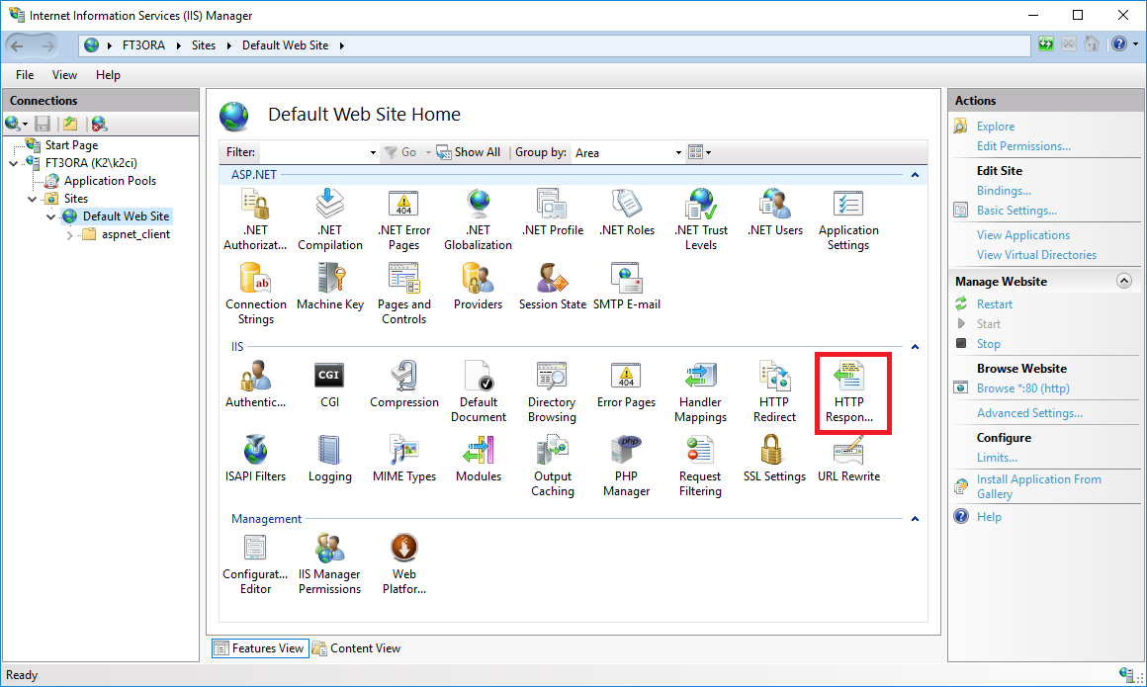Open Bindings... action

(1004, 191)
